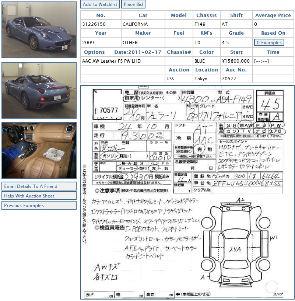Select the Fuel column header
295x301 pixels.
(179, 33)
